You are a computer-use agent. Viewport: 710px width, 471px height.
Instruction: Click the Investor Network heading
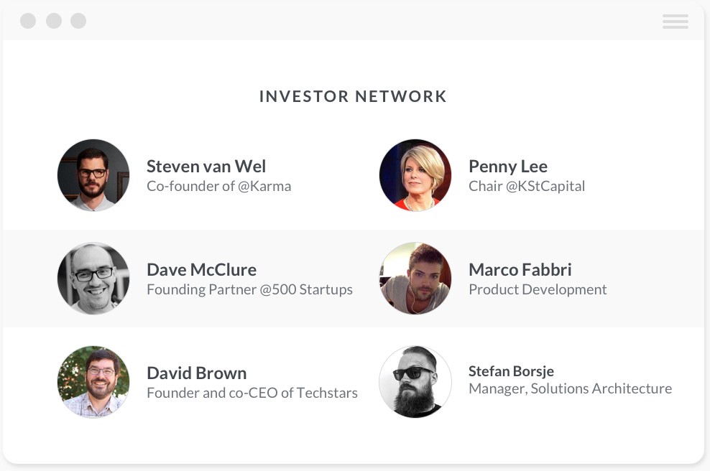click(x=354, y=96)
